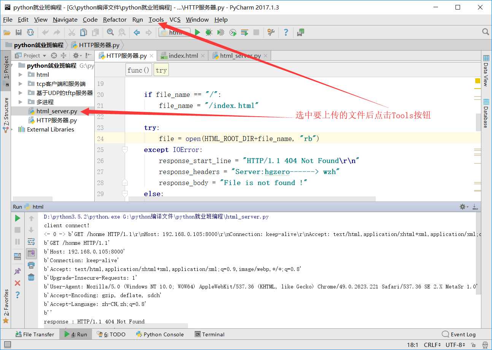This screenshot has height=350, width=492.
Task: Click the rightmost main toolbar icon, after Help
Action: (301, 33)
